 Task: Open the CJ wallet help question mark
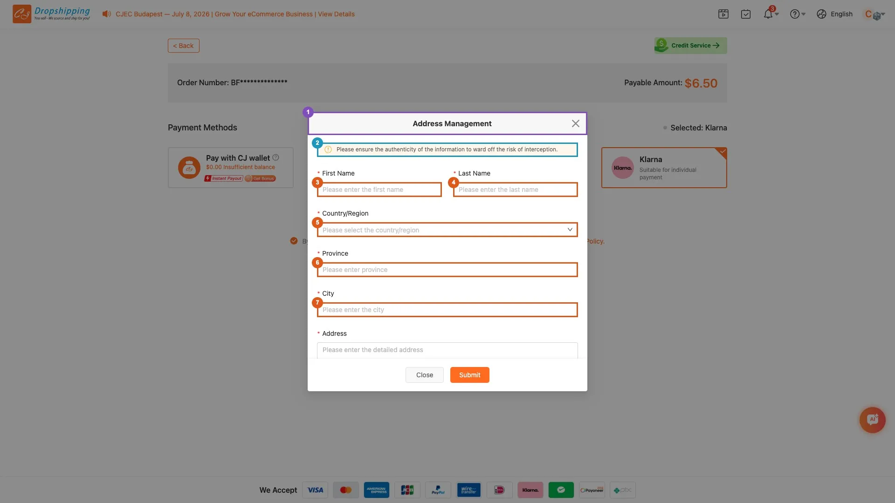[275, 157]
